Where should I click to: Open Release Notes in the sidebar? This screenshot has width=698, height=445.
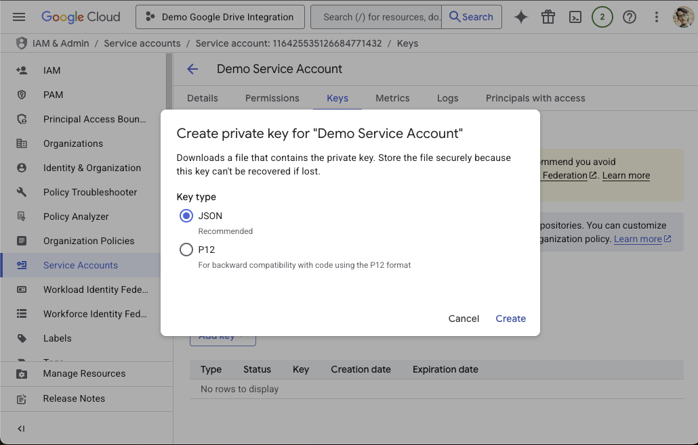point(86,399)
